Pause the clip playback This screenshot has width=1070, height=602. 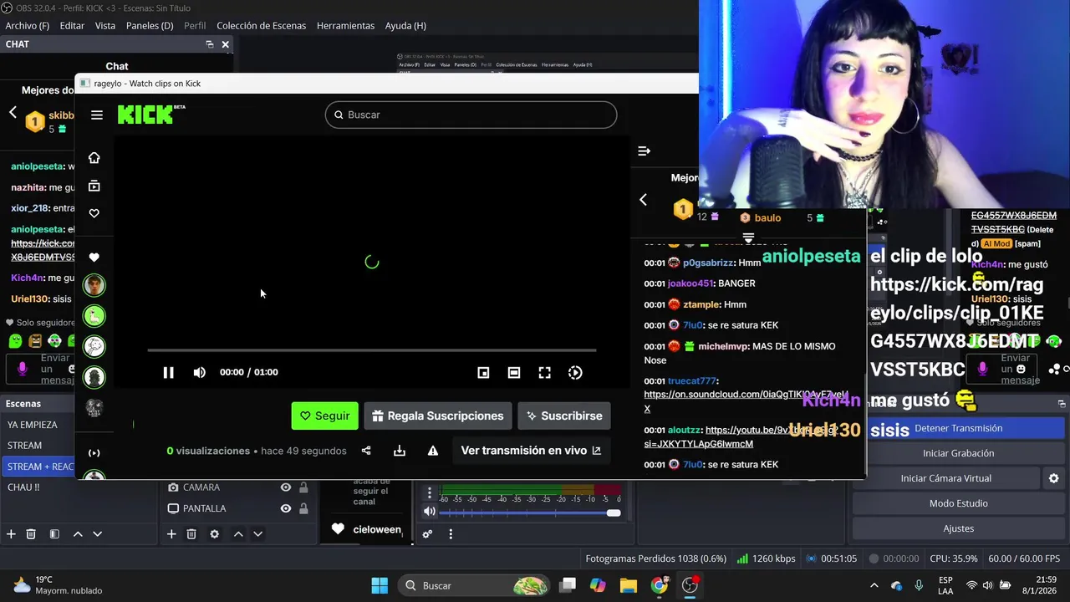[168, 373]
